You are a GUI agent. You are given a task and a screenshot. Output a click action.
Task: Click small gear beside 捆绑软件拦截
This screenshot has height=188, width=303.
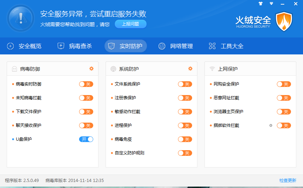[271, 125]
